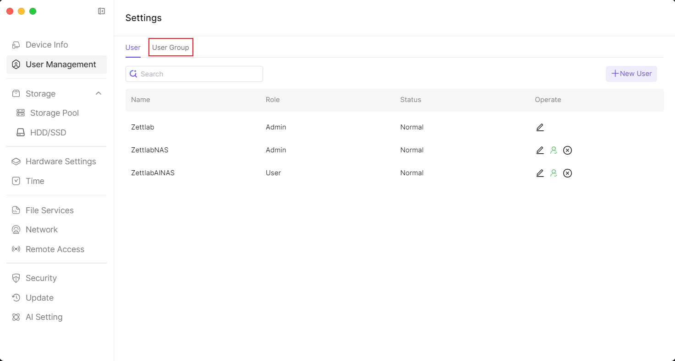Edit the ZettlabAINAS user with pencil icon
Viewport: 675px width, 361px height.
pos(540,173)
